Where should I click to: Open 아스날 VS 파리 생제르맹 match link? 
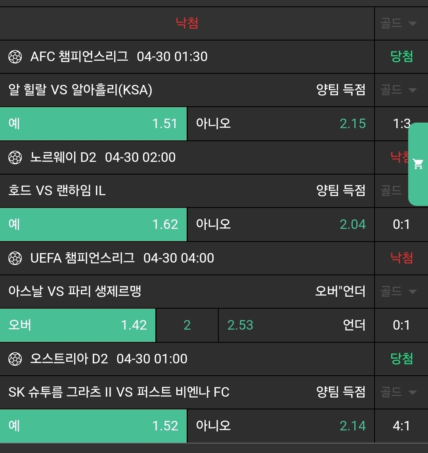coord(75,292)
